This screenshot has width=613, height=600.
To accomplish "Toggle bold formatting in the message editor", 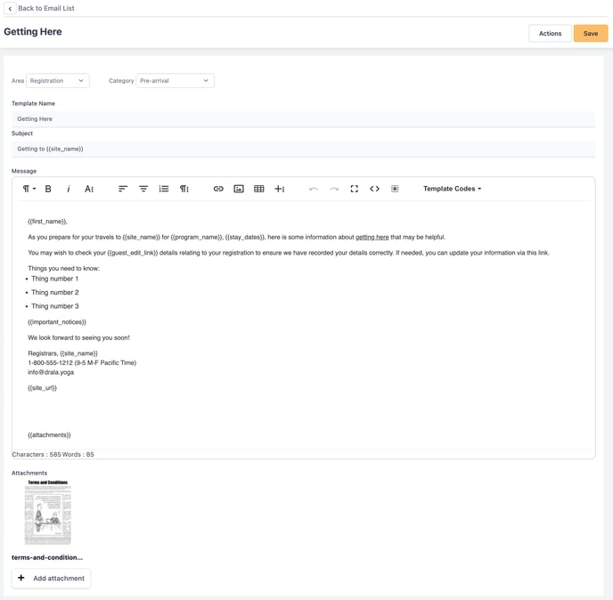I will [x=48, y=189].
